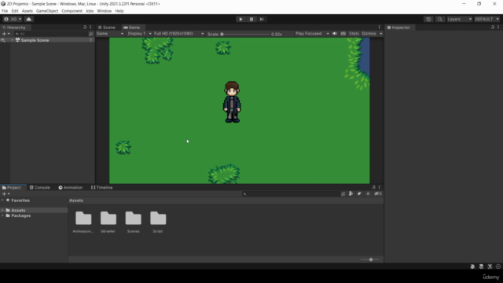Toggle the hidden packages visibility count icon
The image size is (503, 283).
[378, 194]
